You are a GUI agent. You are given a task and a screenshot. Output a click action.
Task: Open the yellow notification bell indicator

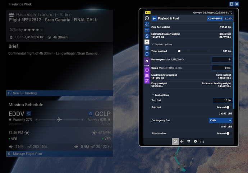pyautogui.click(x=148, y=13)
